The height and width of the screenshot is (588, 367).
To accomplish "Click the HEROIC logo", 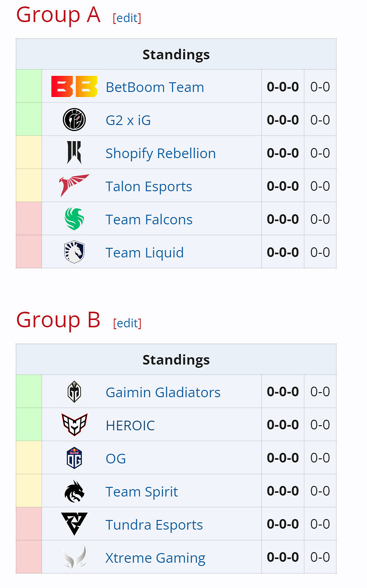I will (73, 424).
